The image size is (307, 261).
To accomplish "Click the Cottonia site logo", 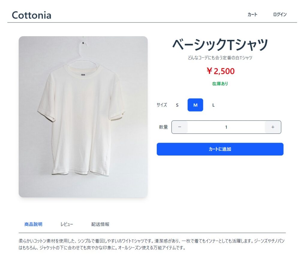I will point(31,15).
